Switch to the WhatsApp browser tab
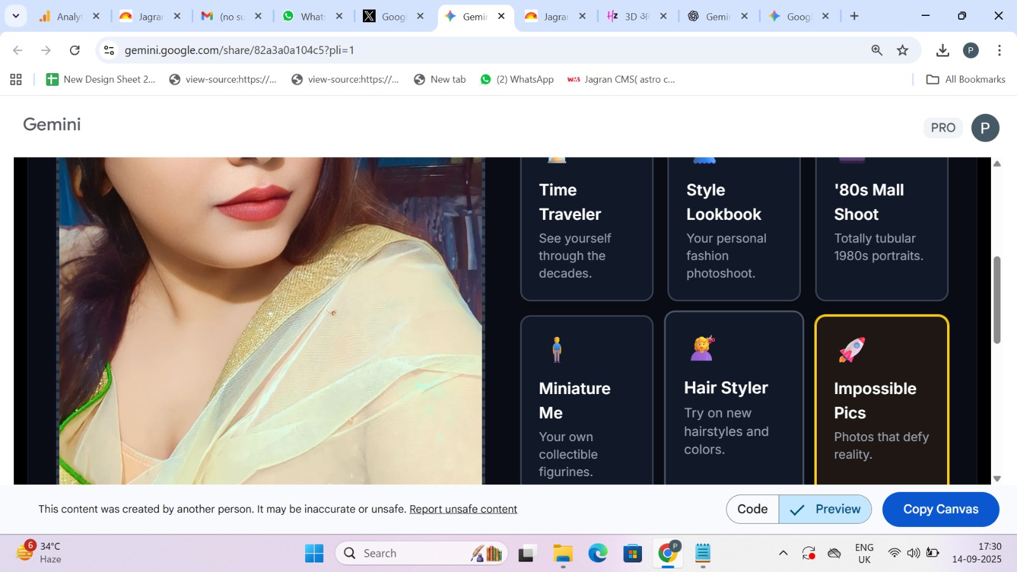Viewport: 1017px width, 572px height. click(305, 17)
